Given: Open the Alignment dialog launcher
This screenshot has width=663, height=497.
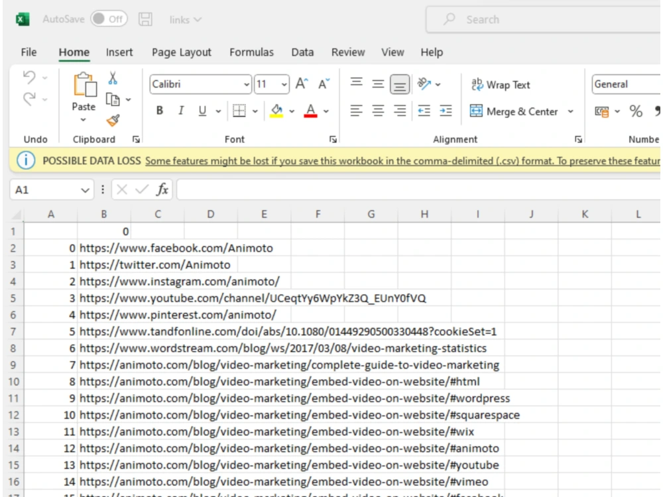Looking at the screenshot, I should pyautogui.click(x=578, y=139).
